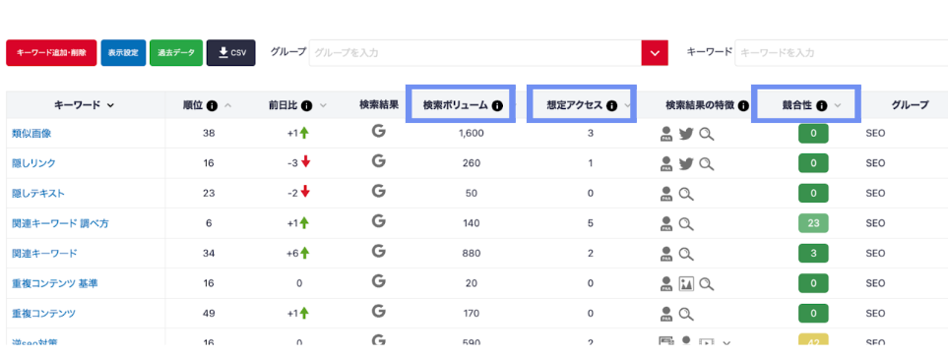
Task: Click the info icon beside 競合性 header
Action: [822, 106]
